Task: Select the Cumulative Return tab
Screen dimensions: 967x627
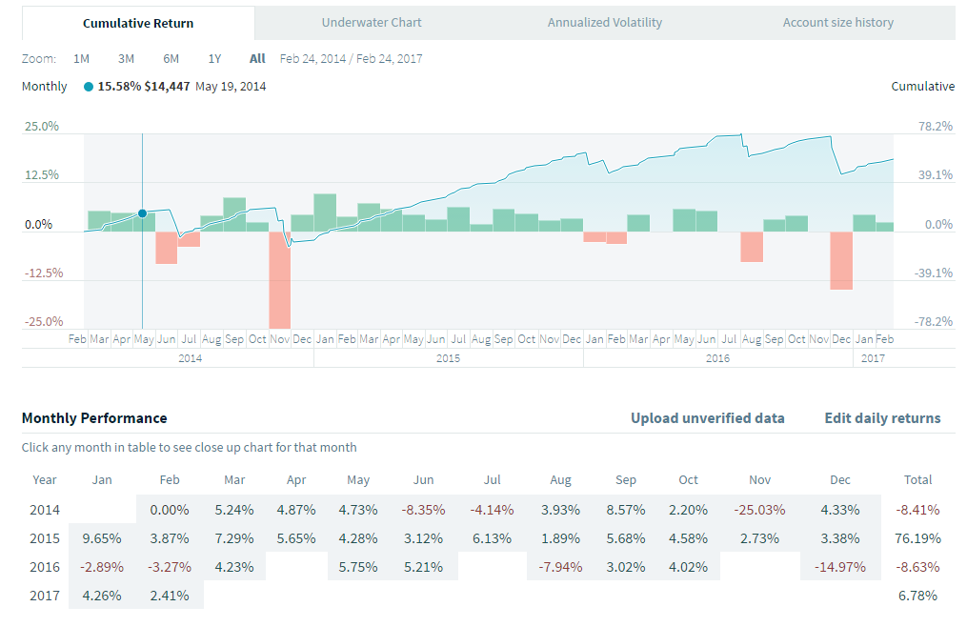Action: coord(138,23)
